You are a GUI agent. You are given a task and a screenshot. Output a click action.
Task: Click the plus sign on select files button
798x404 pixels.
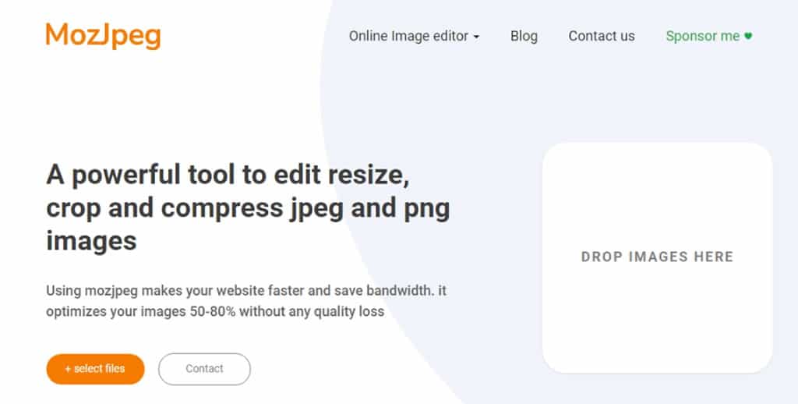pyautogui.click(x=68, y=369)
